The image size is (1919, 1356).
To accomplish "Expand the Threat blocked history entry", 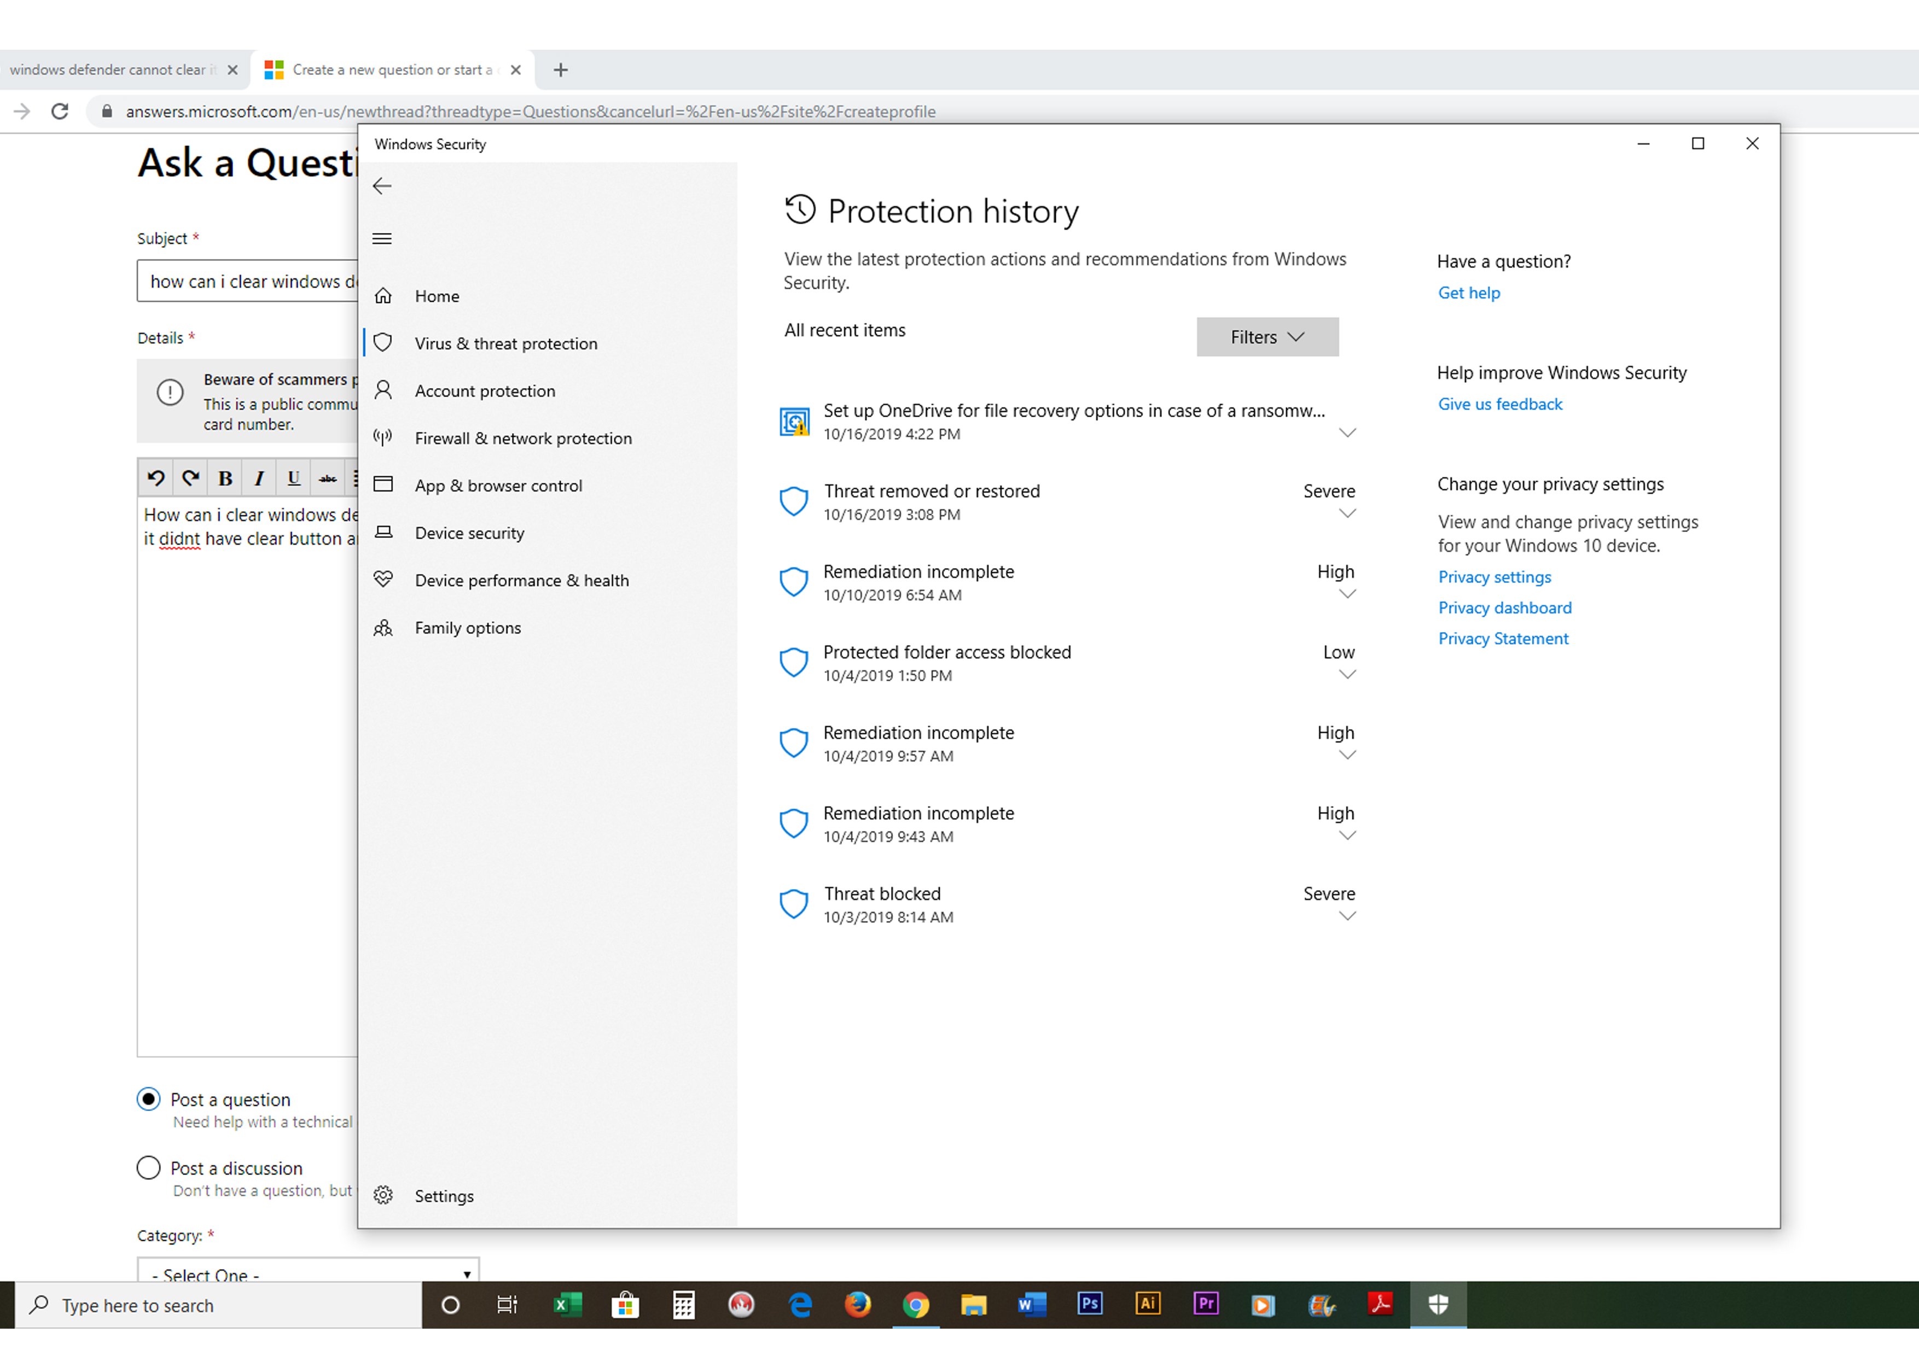I will click(1346, 916).
